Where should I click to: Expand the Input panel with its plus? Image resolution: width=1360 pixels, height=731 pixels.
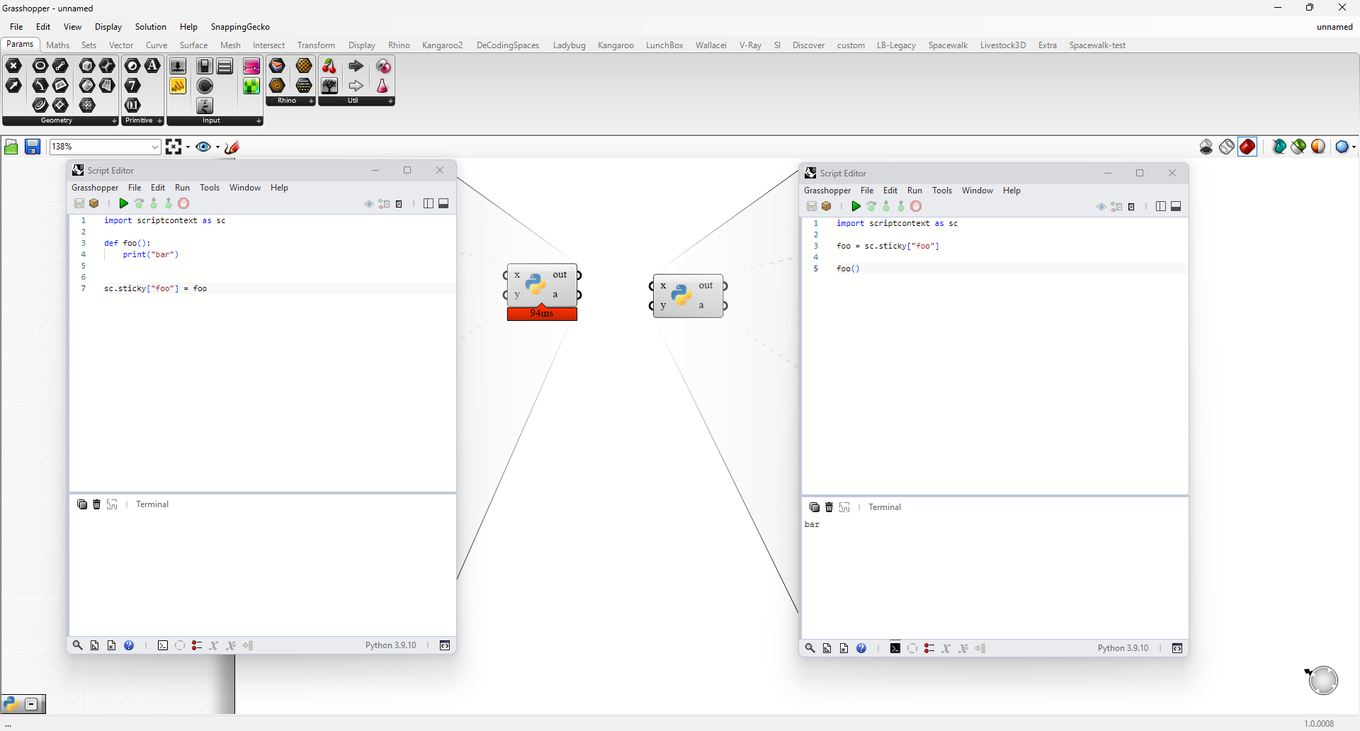coord(259,121)
